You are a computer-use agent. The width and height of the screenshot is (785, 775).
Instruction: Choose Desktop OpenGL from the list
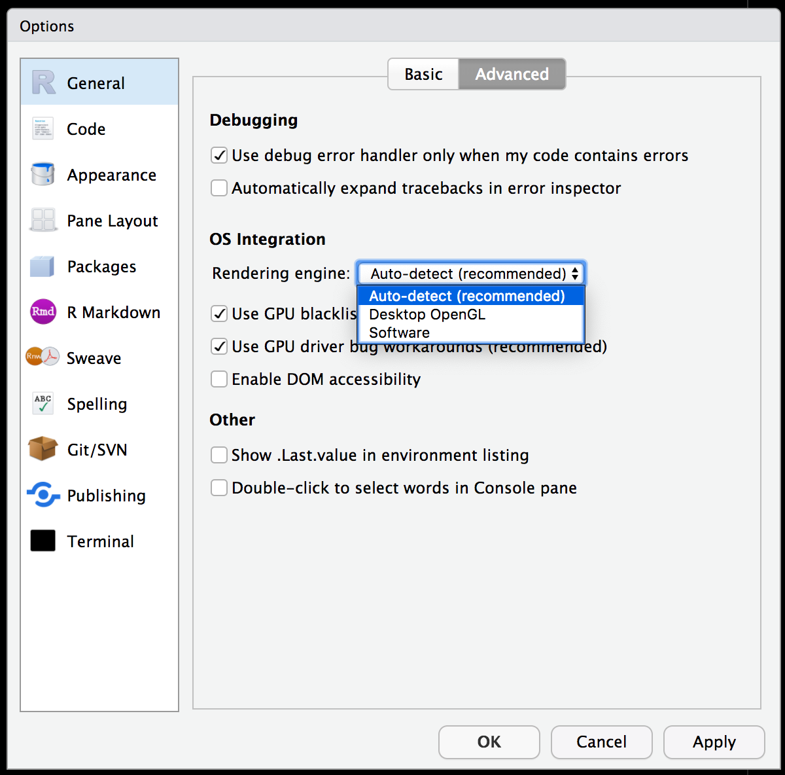tap(427, 315)
